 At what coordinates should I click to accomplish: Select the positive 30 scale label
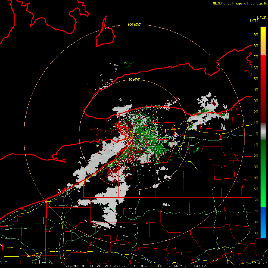tap(256, 101)
